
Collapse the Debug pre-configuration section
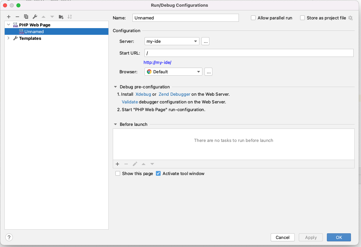coord(115,87)
